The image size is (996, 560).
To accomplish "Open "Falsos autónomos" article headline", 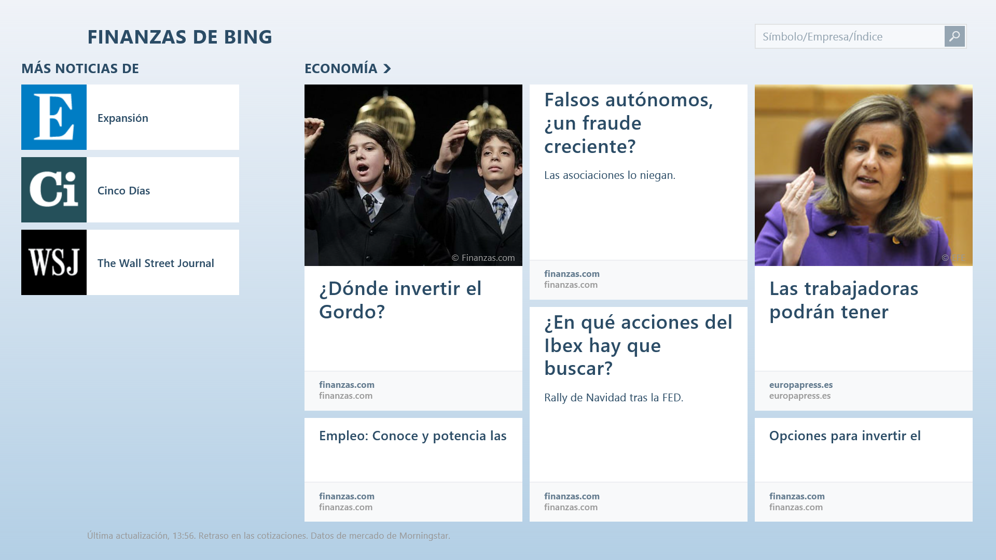I will 628,123.
